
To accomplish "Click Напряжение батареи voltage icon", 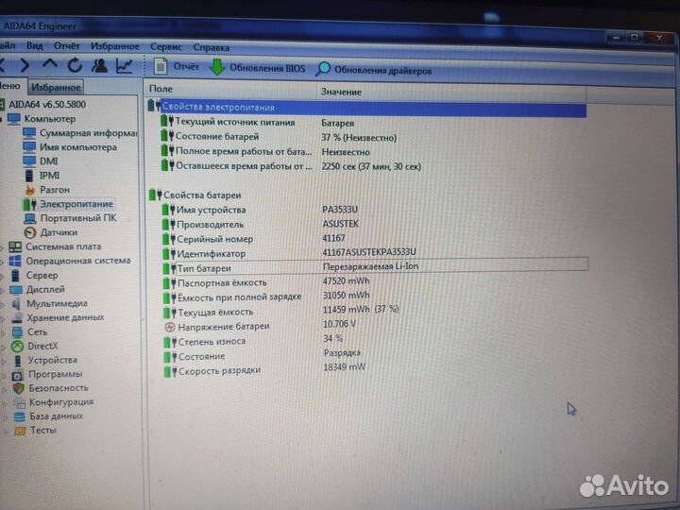I will click(170, 327).
